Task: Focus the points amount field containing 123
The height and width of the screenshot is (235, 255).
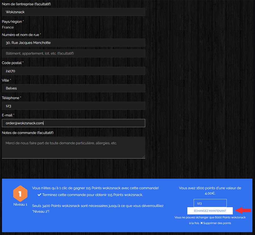Action: (210, 203)
